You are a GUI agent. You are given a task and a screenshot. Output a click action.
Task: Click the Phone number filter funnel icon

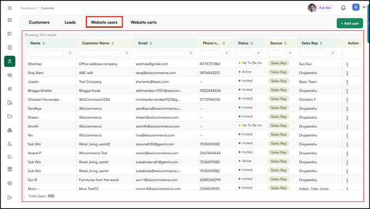(x=227, y=53)
